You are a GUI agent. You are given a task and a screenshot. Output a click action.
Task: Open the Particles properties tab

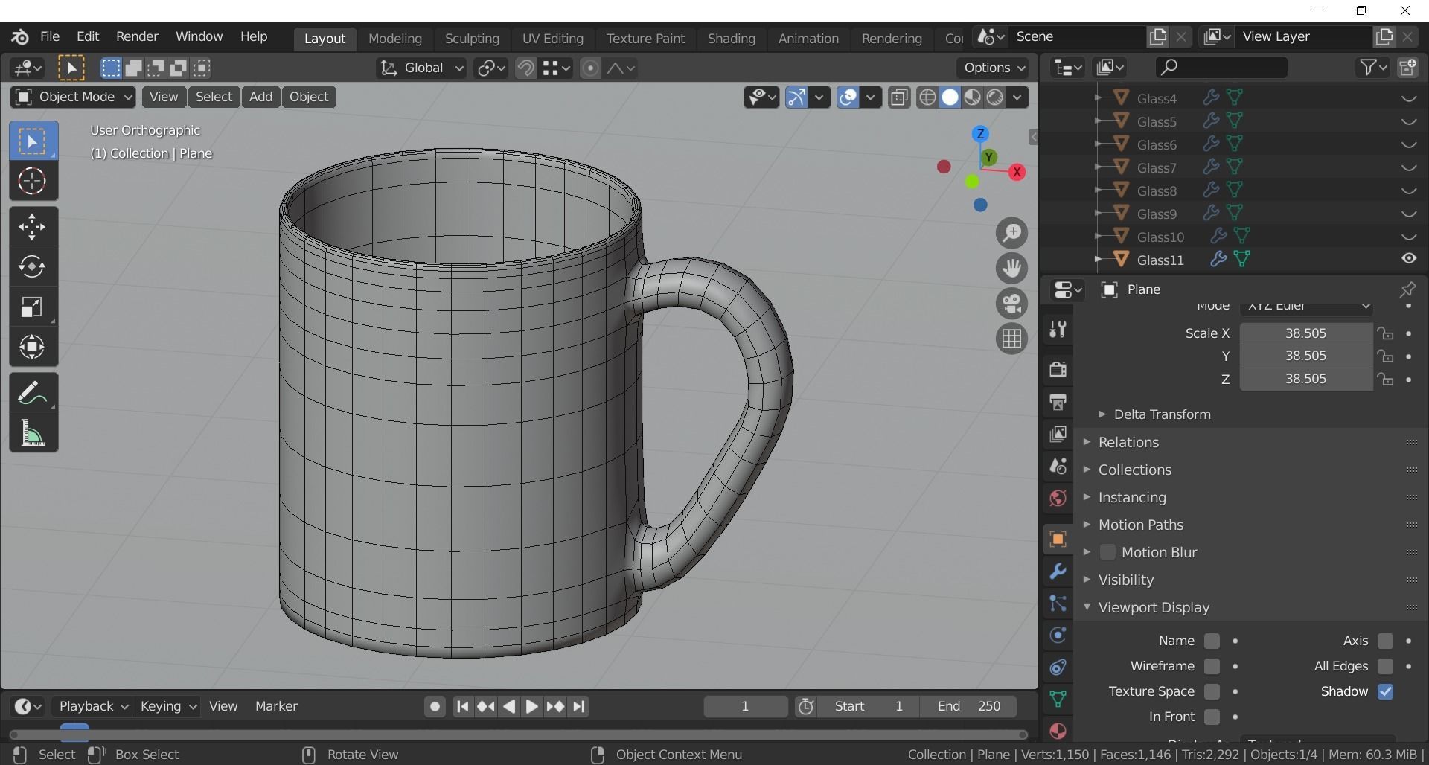(1058, 604)
